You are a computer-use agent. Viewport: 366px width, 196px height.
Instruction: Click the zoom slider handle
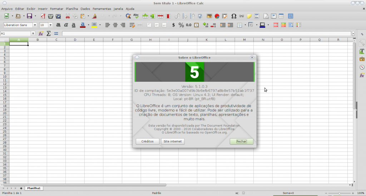[340, 193]
